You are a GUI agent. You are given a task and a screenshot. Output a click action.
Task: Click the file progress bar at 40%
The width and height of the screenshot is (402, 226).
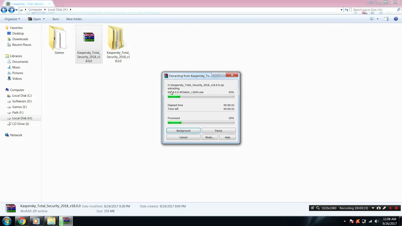201,97
